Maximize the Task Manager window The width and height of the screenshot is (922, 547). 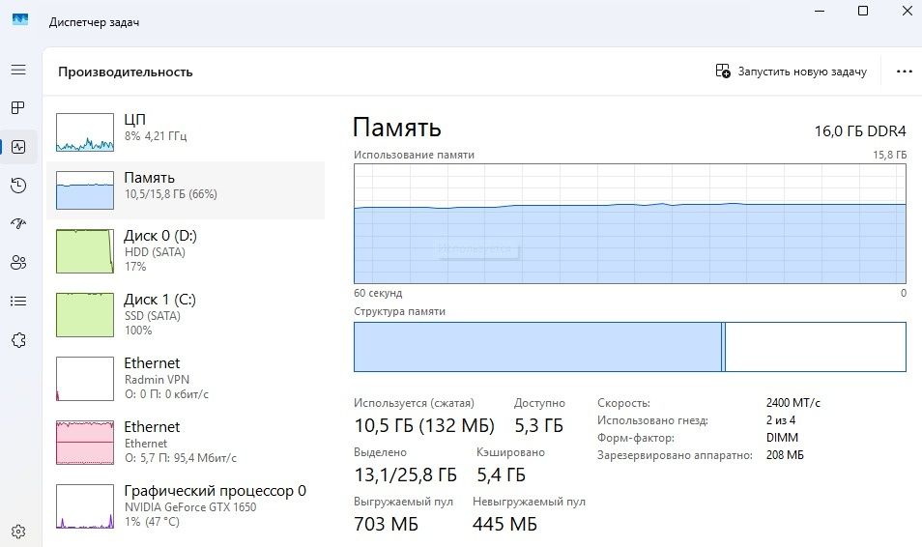point(863,11)
